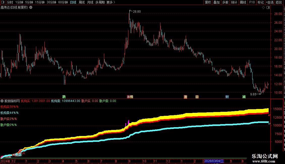
Task: Open the 复权 adjustment options
Action: pyautogui.click(x=208, y=2)
